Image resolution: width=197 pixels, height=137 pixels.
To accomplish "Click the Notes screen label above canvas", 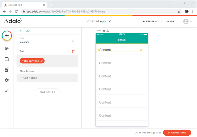I will (x=99, y=31).
